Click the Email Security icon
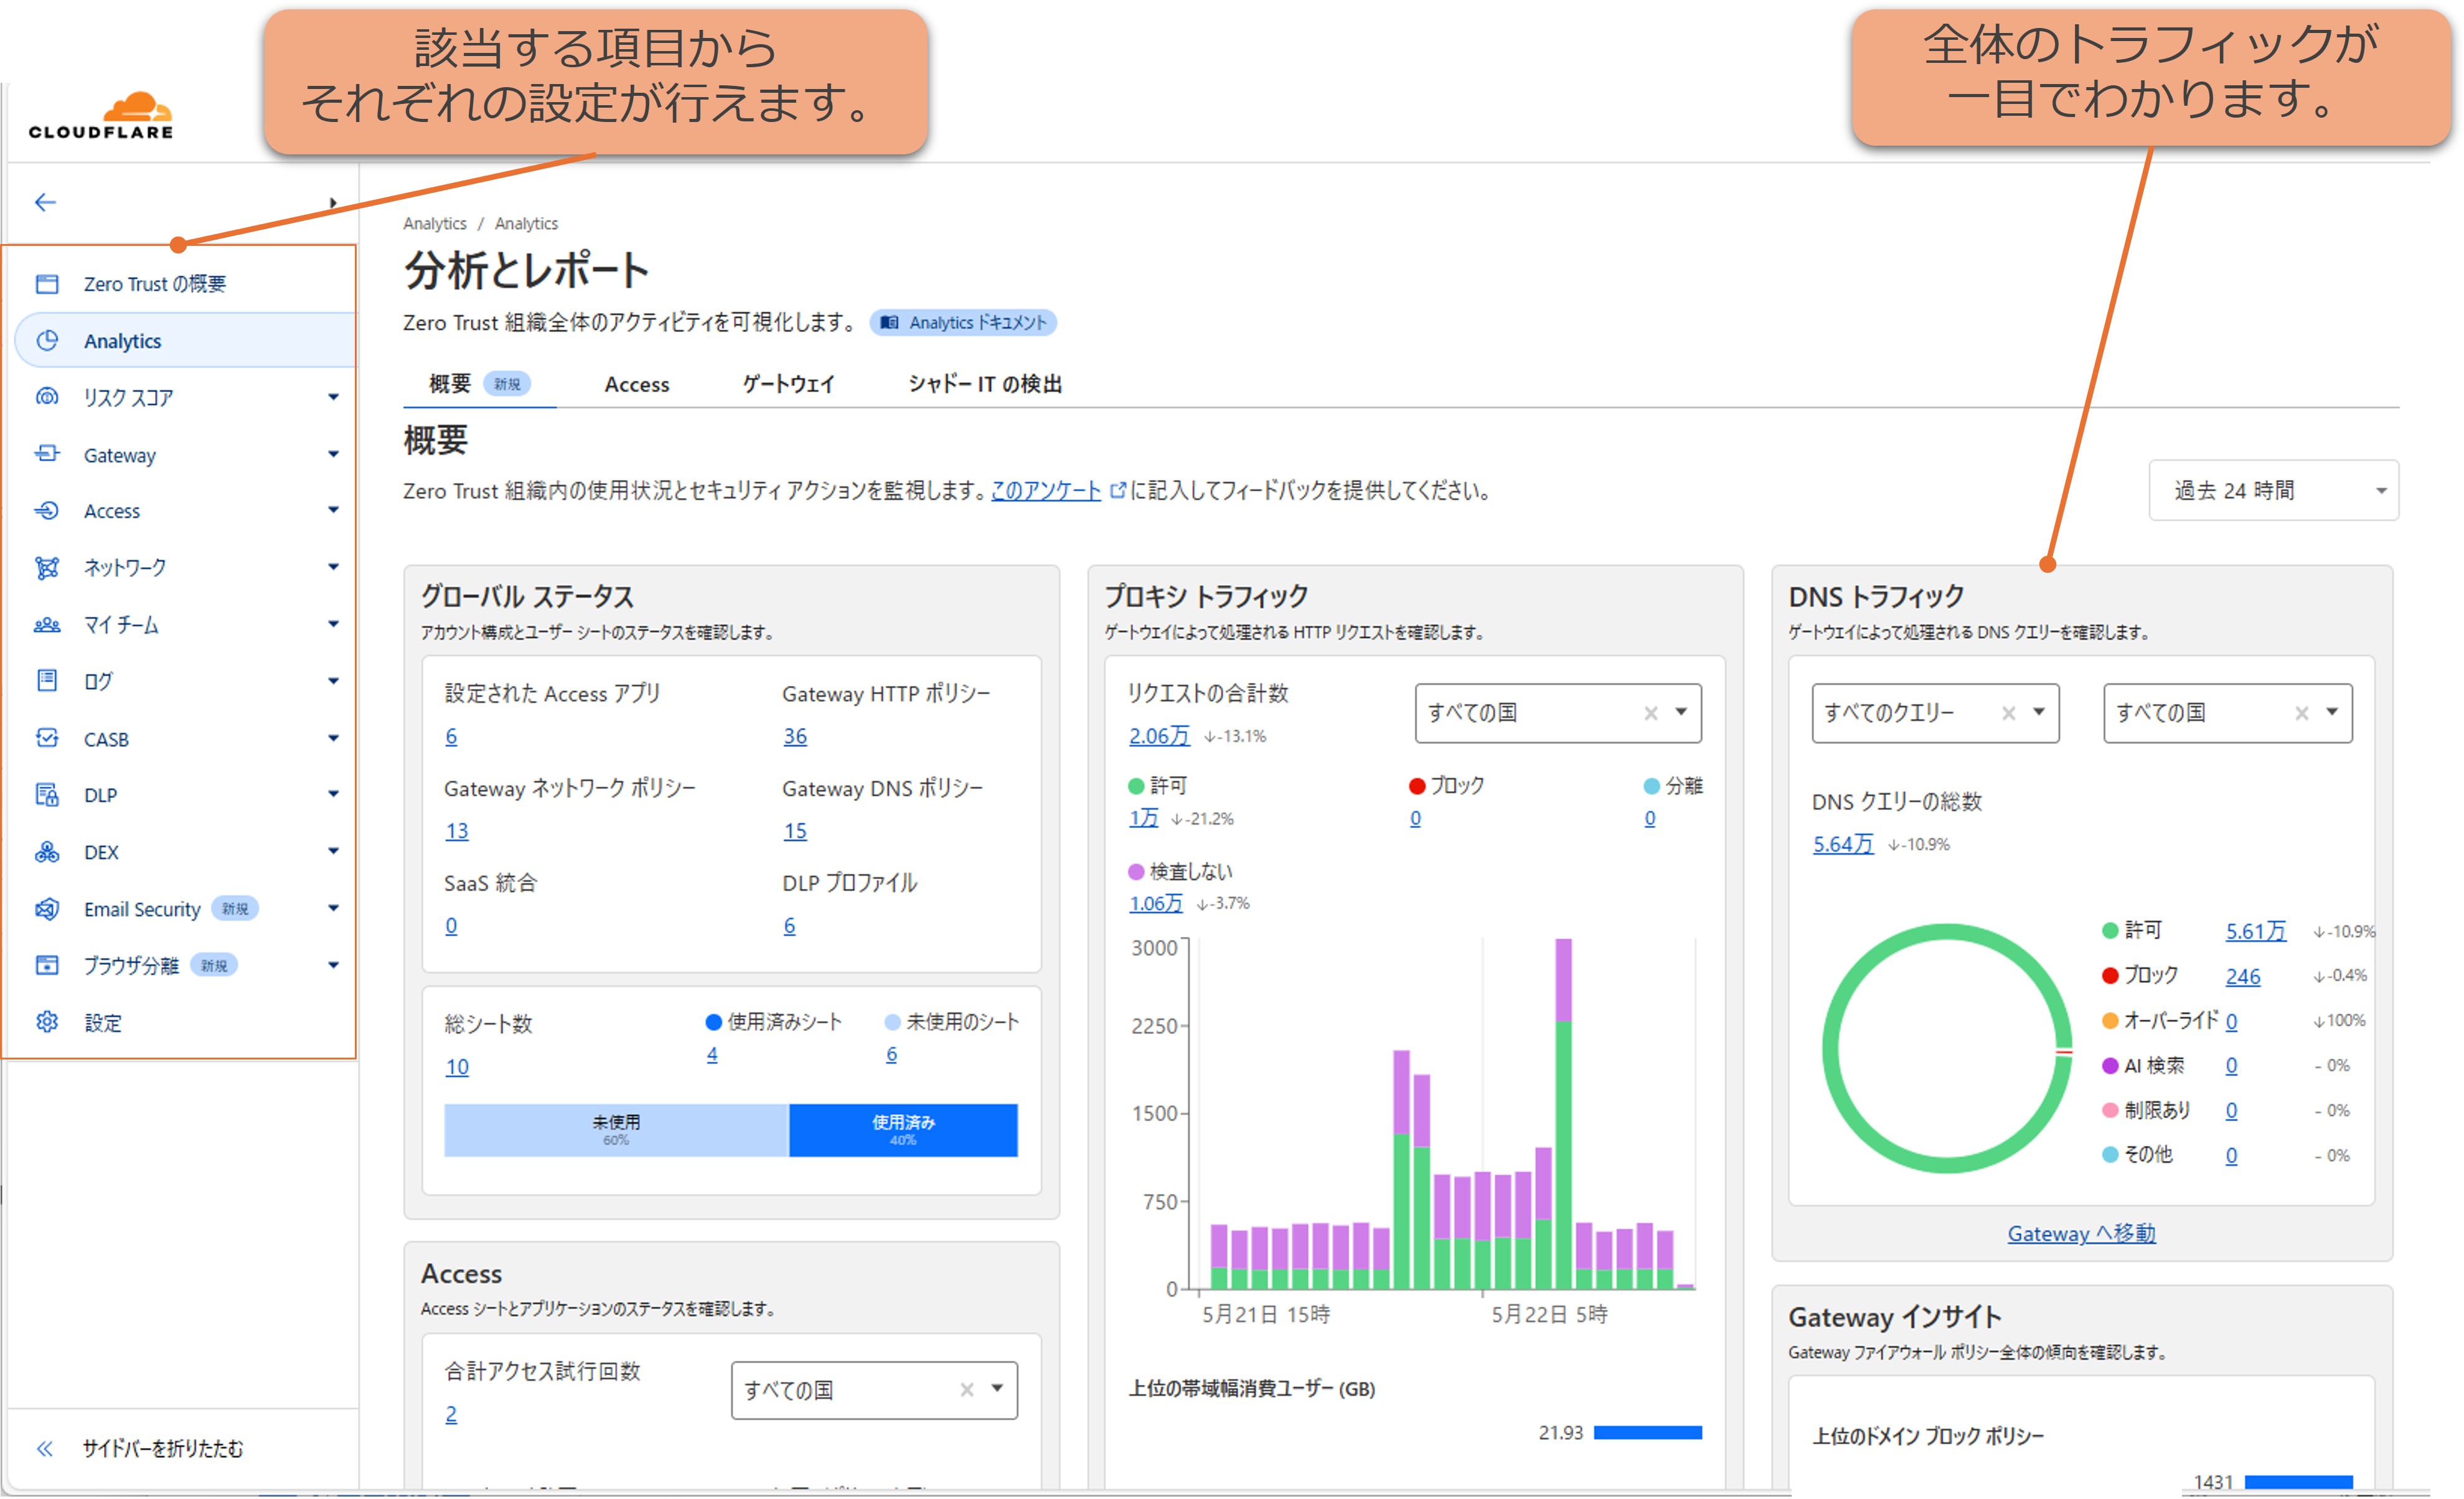2464x1499 pixels. tap(47, 909)
